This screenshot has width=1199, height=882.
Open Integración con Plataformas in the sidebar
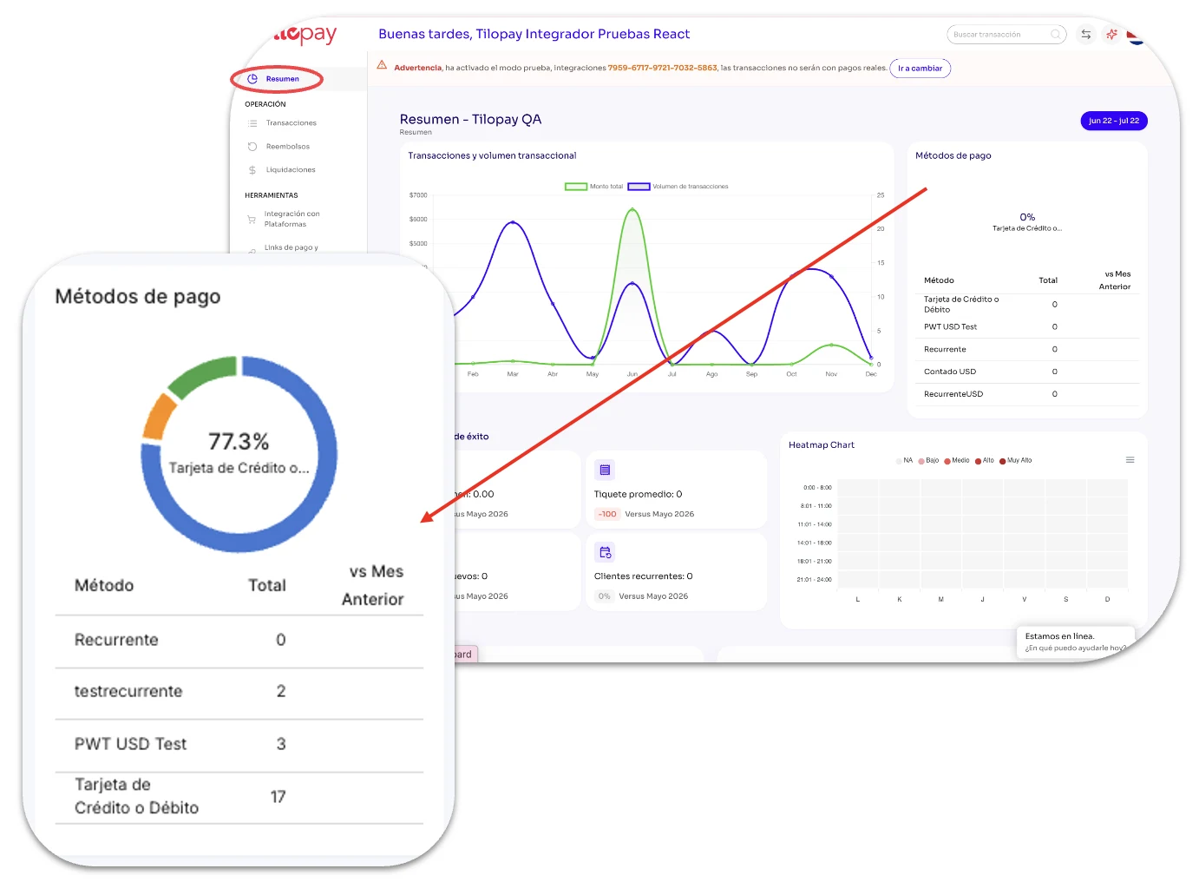(292, 219)
